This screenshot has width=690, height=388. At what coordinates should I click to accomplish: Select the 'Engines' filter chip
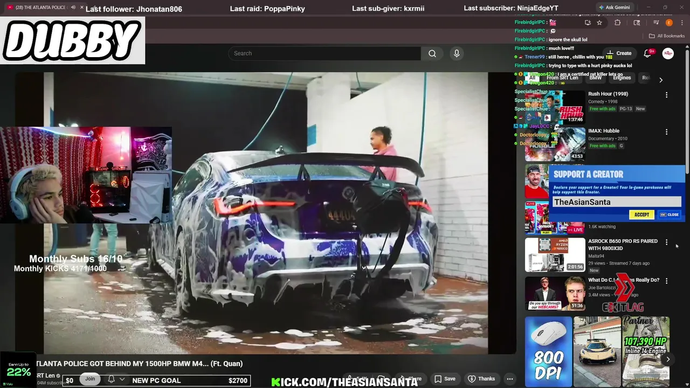[x=622, y=78]
